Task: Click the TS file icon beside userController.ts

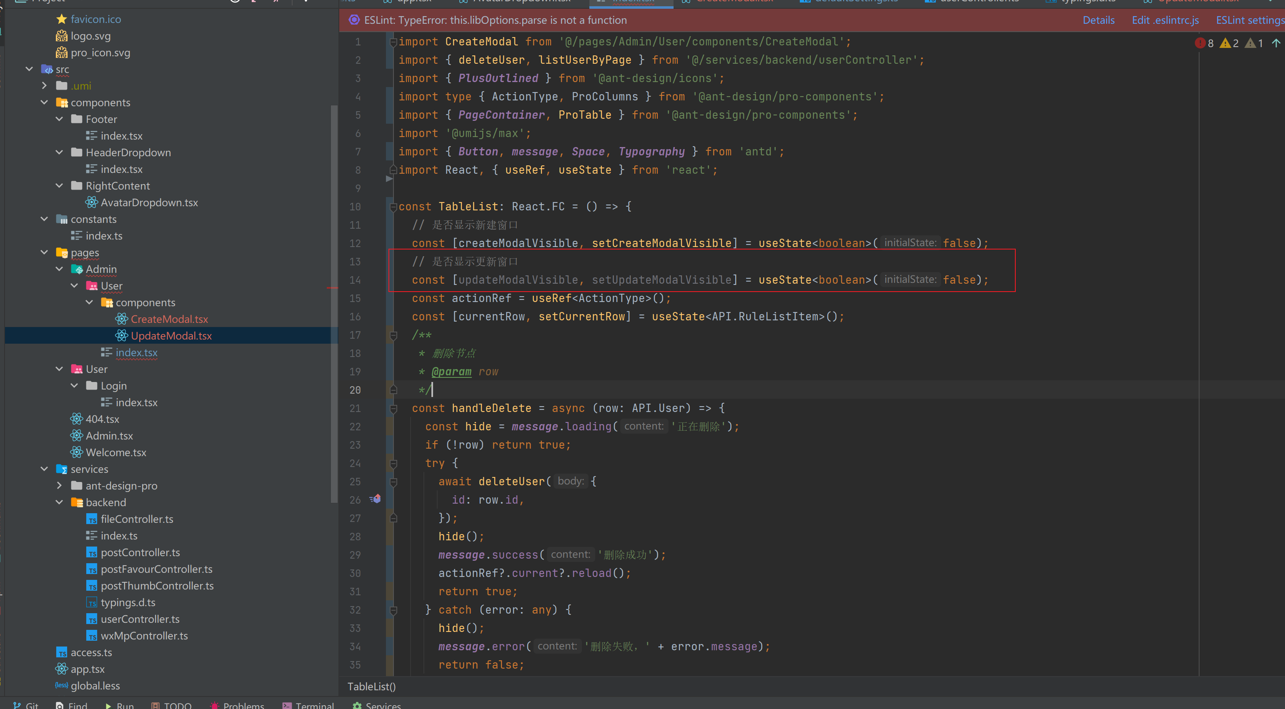Action: [x=92, y=619]
